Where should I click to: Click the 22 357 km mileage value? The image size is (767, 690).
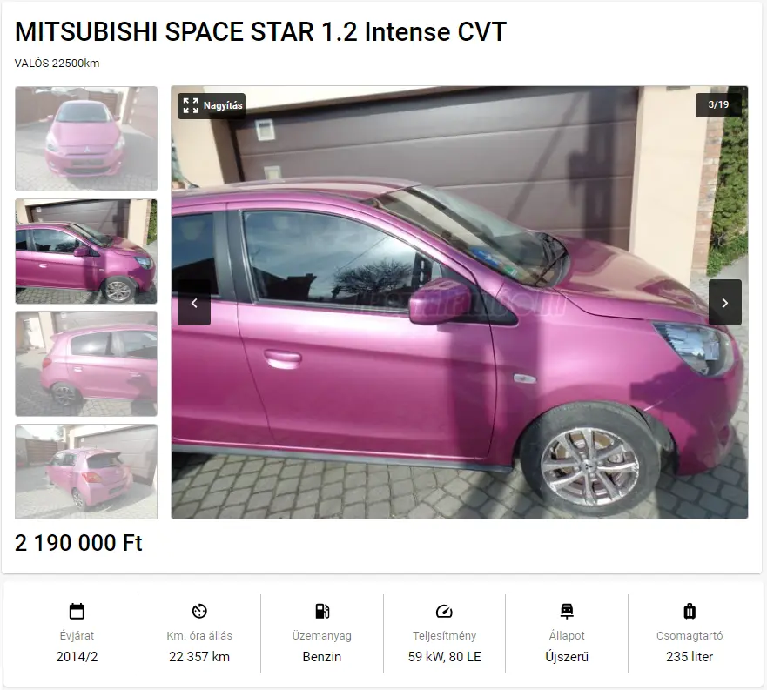click(199, 657)
